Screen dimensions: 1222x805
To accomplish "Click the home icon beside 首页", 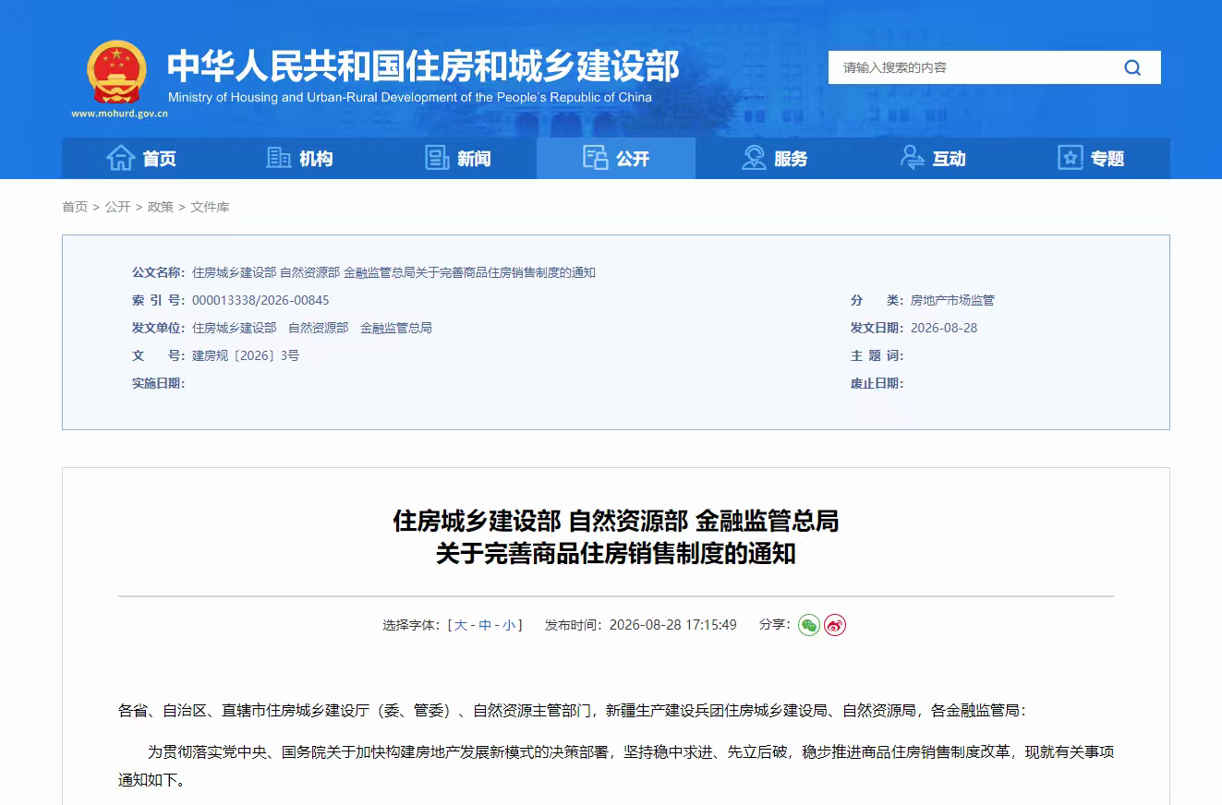I will tap(121, 158).
